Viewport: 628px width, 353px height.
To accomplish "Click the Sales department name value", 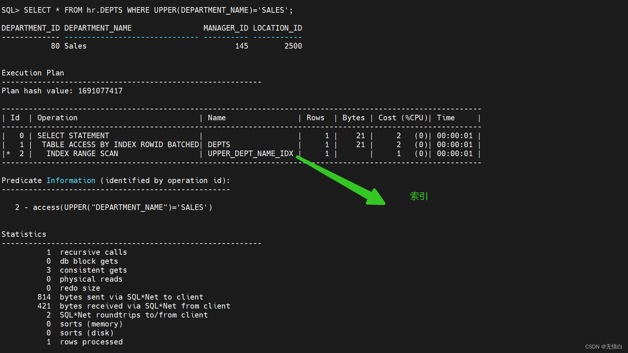I will (76, 46).
